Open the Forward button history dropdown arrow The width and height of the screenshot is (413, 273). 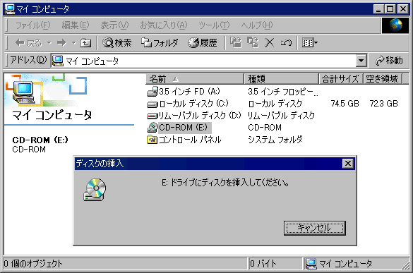pyautogui.click(x=74, y=42)
